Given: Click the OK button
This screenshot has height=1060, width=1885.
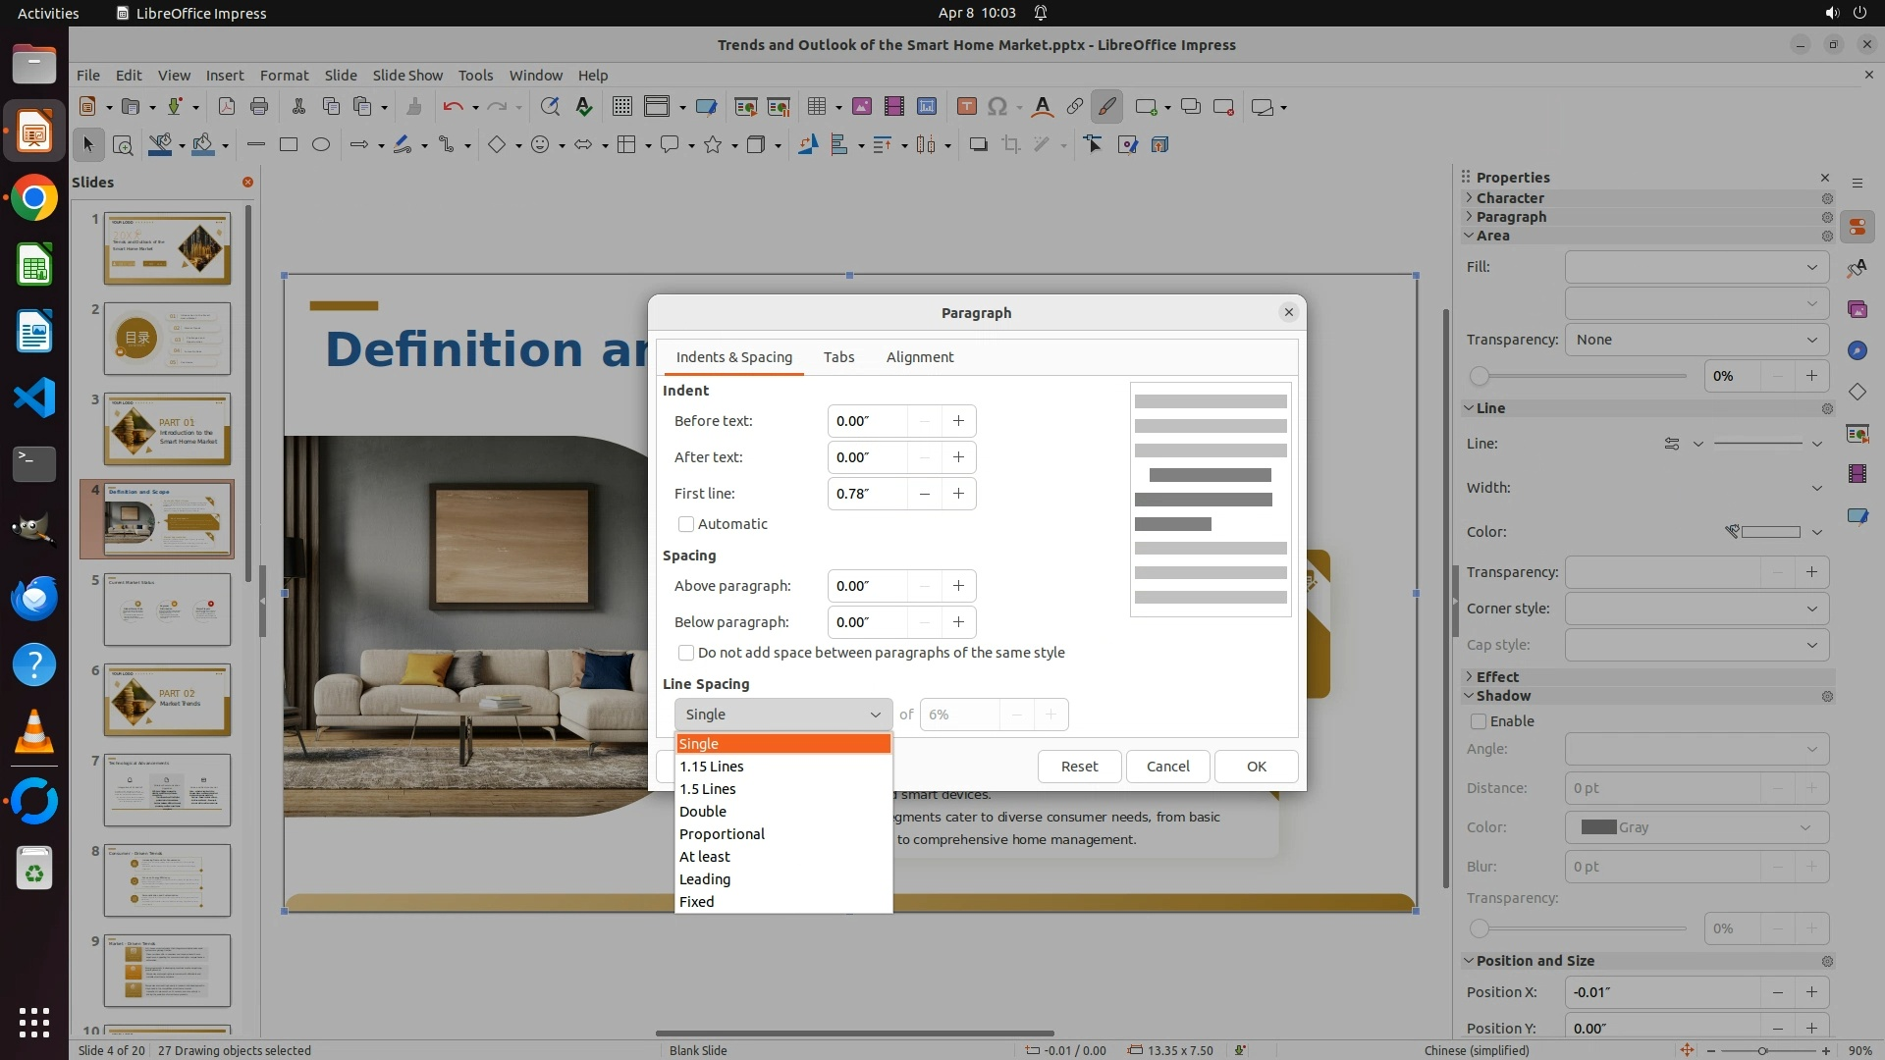Looking at the screenshot, I should click(x=1256, y=767).
